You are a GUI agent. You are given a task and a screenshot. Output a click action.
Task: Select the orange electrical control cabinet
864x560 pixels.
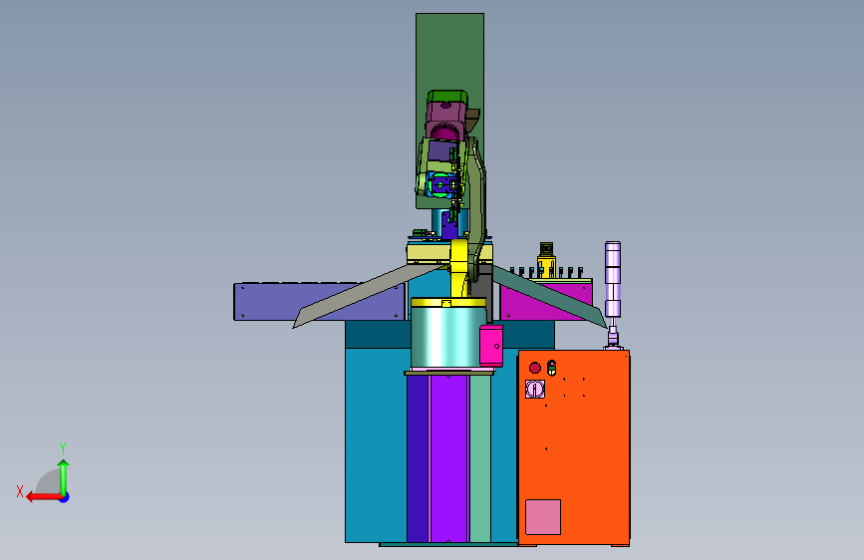pyautogui.click(x=574, y=447)
